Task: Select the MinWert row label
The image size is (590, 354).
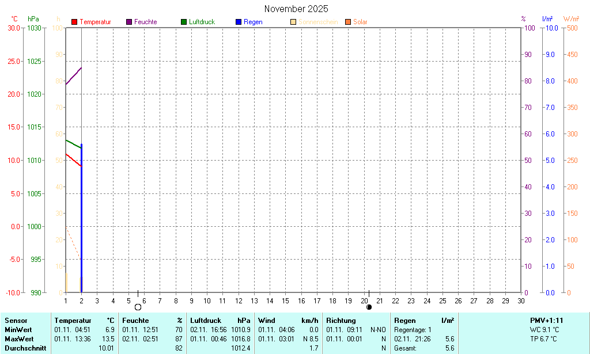Action: click(x=19, y=329)
